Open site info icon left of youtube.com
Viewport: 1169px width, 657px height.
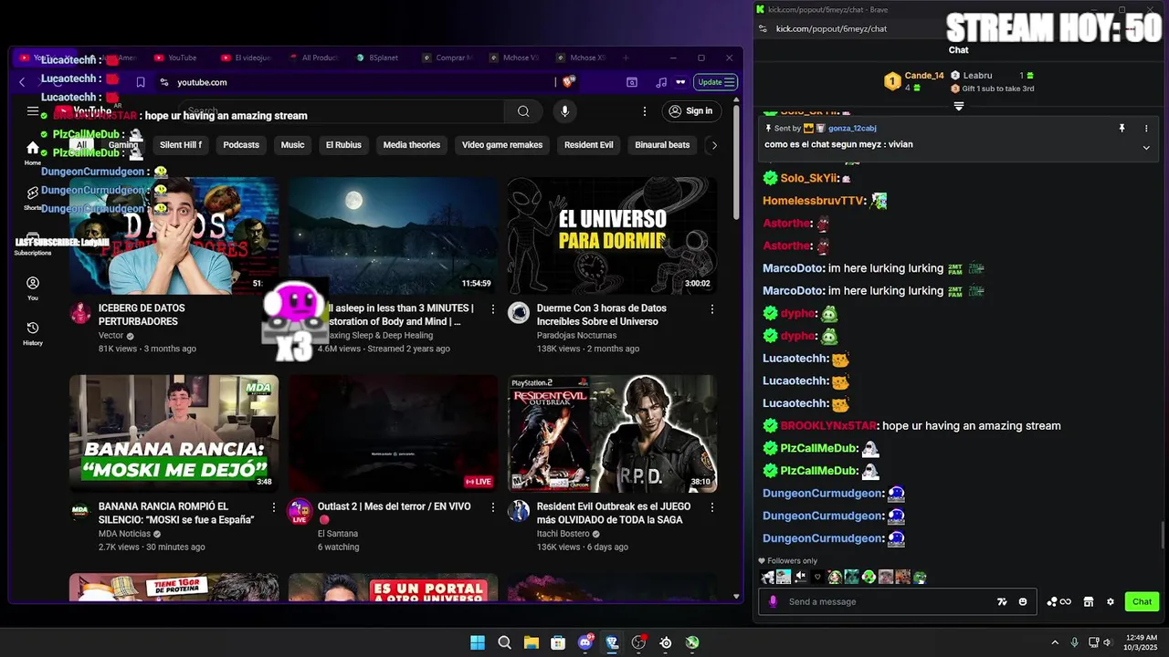[x=163, y=82]
